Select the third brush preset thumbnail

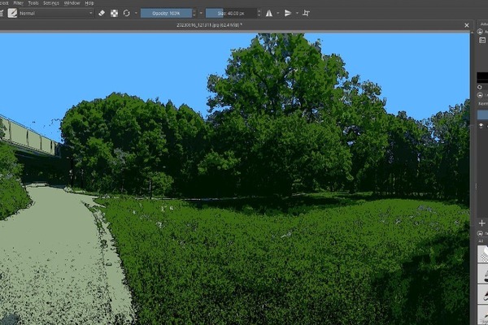[482, 294]
